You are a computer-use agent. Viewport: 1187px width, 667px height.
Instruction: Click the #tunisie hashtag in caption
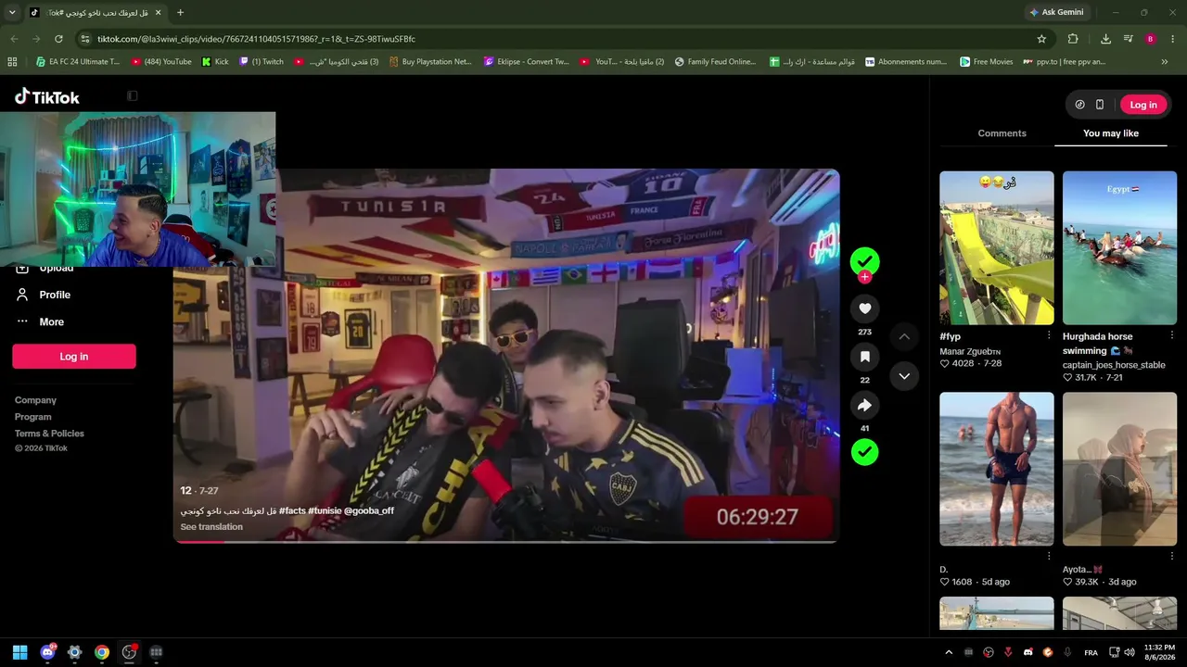(x=325, y=510)
